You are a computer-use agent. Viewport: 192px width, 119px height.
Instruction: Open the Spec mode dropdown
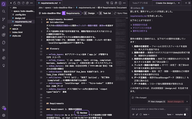pos(170,114)
